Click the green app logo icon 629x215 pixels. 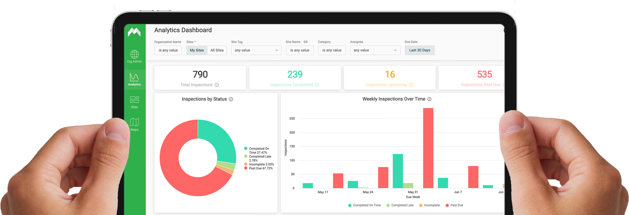(x=134, y=32)
